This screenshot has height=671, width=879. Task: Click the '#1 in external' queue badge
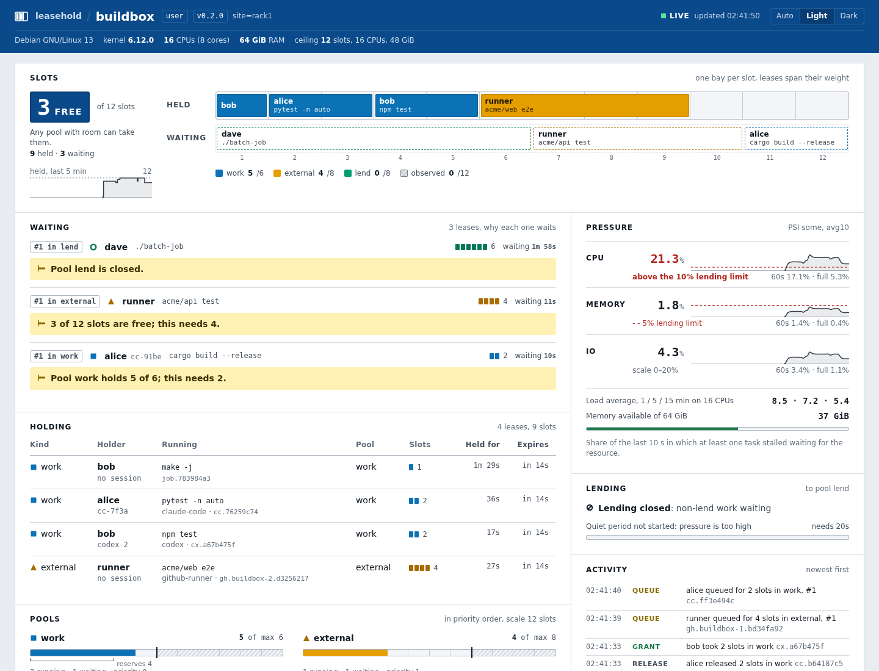(x=65, y=301)
